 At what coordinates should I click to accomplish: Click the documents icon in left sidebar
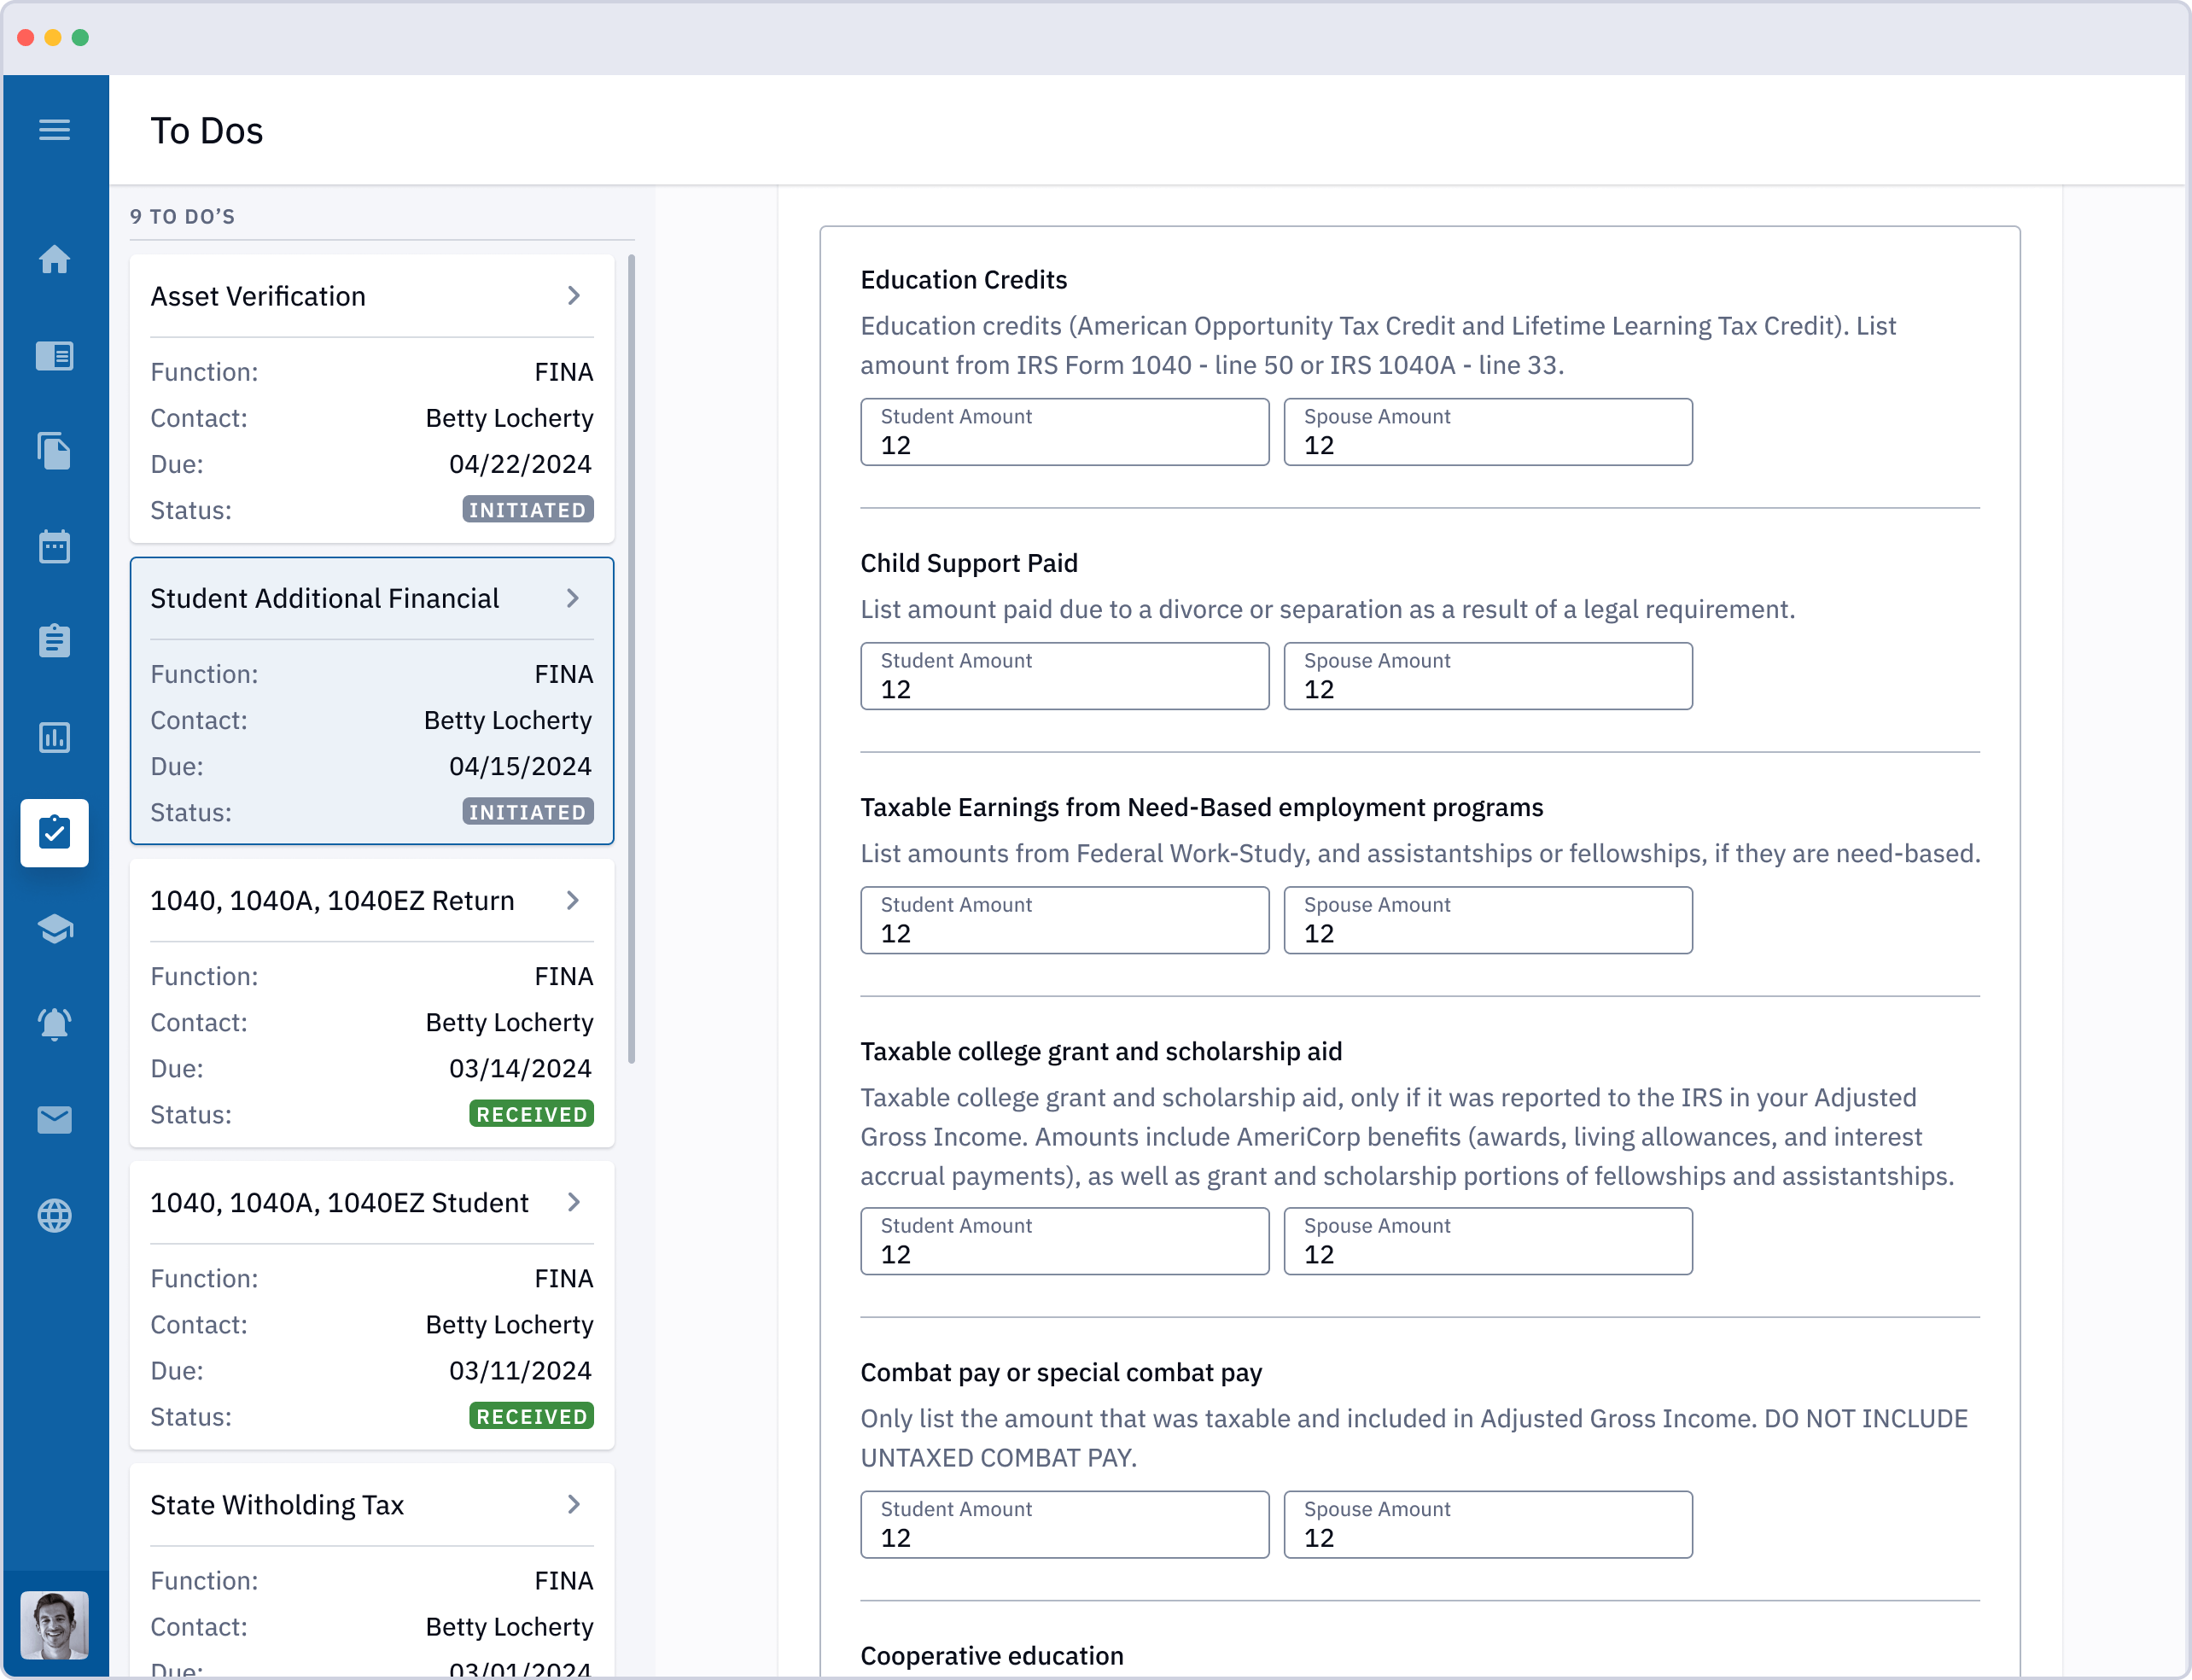[53, 448]
